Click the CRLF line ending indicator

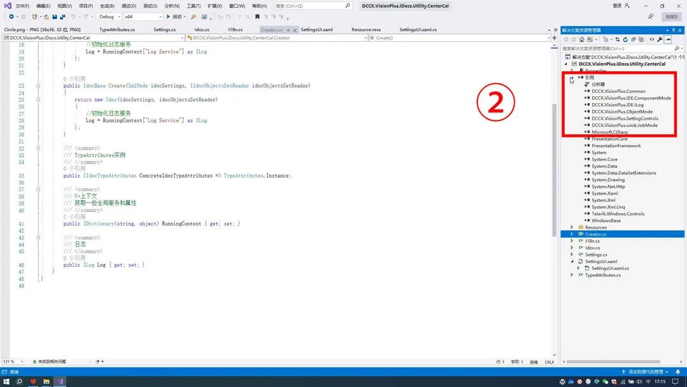pyautogui.click(x=550, y=362)
